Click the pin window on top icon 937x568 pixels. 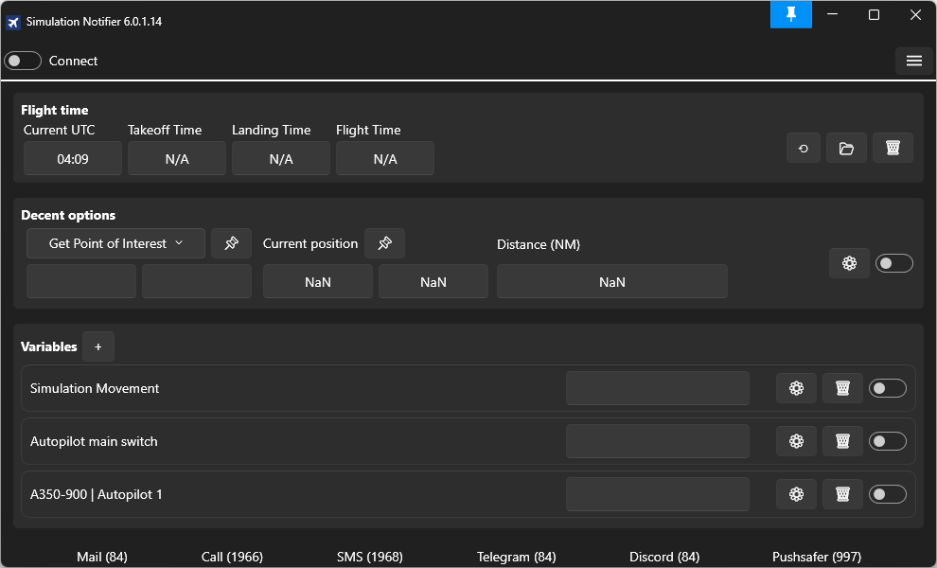pos(790,14)
